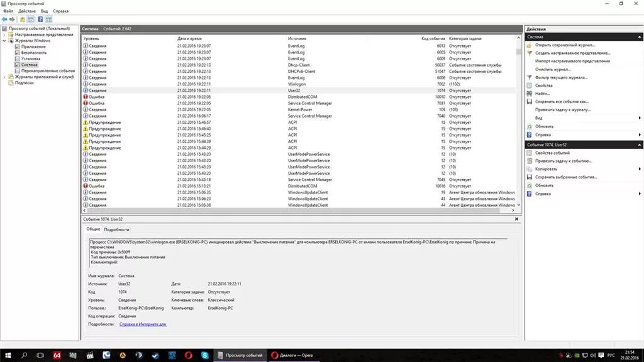The height and width of the screenshot is (362, 644).
Task: Select Подписки in the tree
Action: click(25, 83)
